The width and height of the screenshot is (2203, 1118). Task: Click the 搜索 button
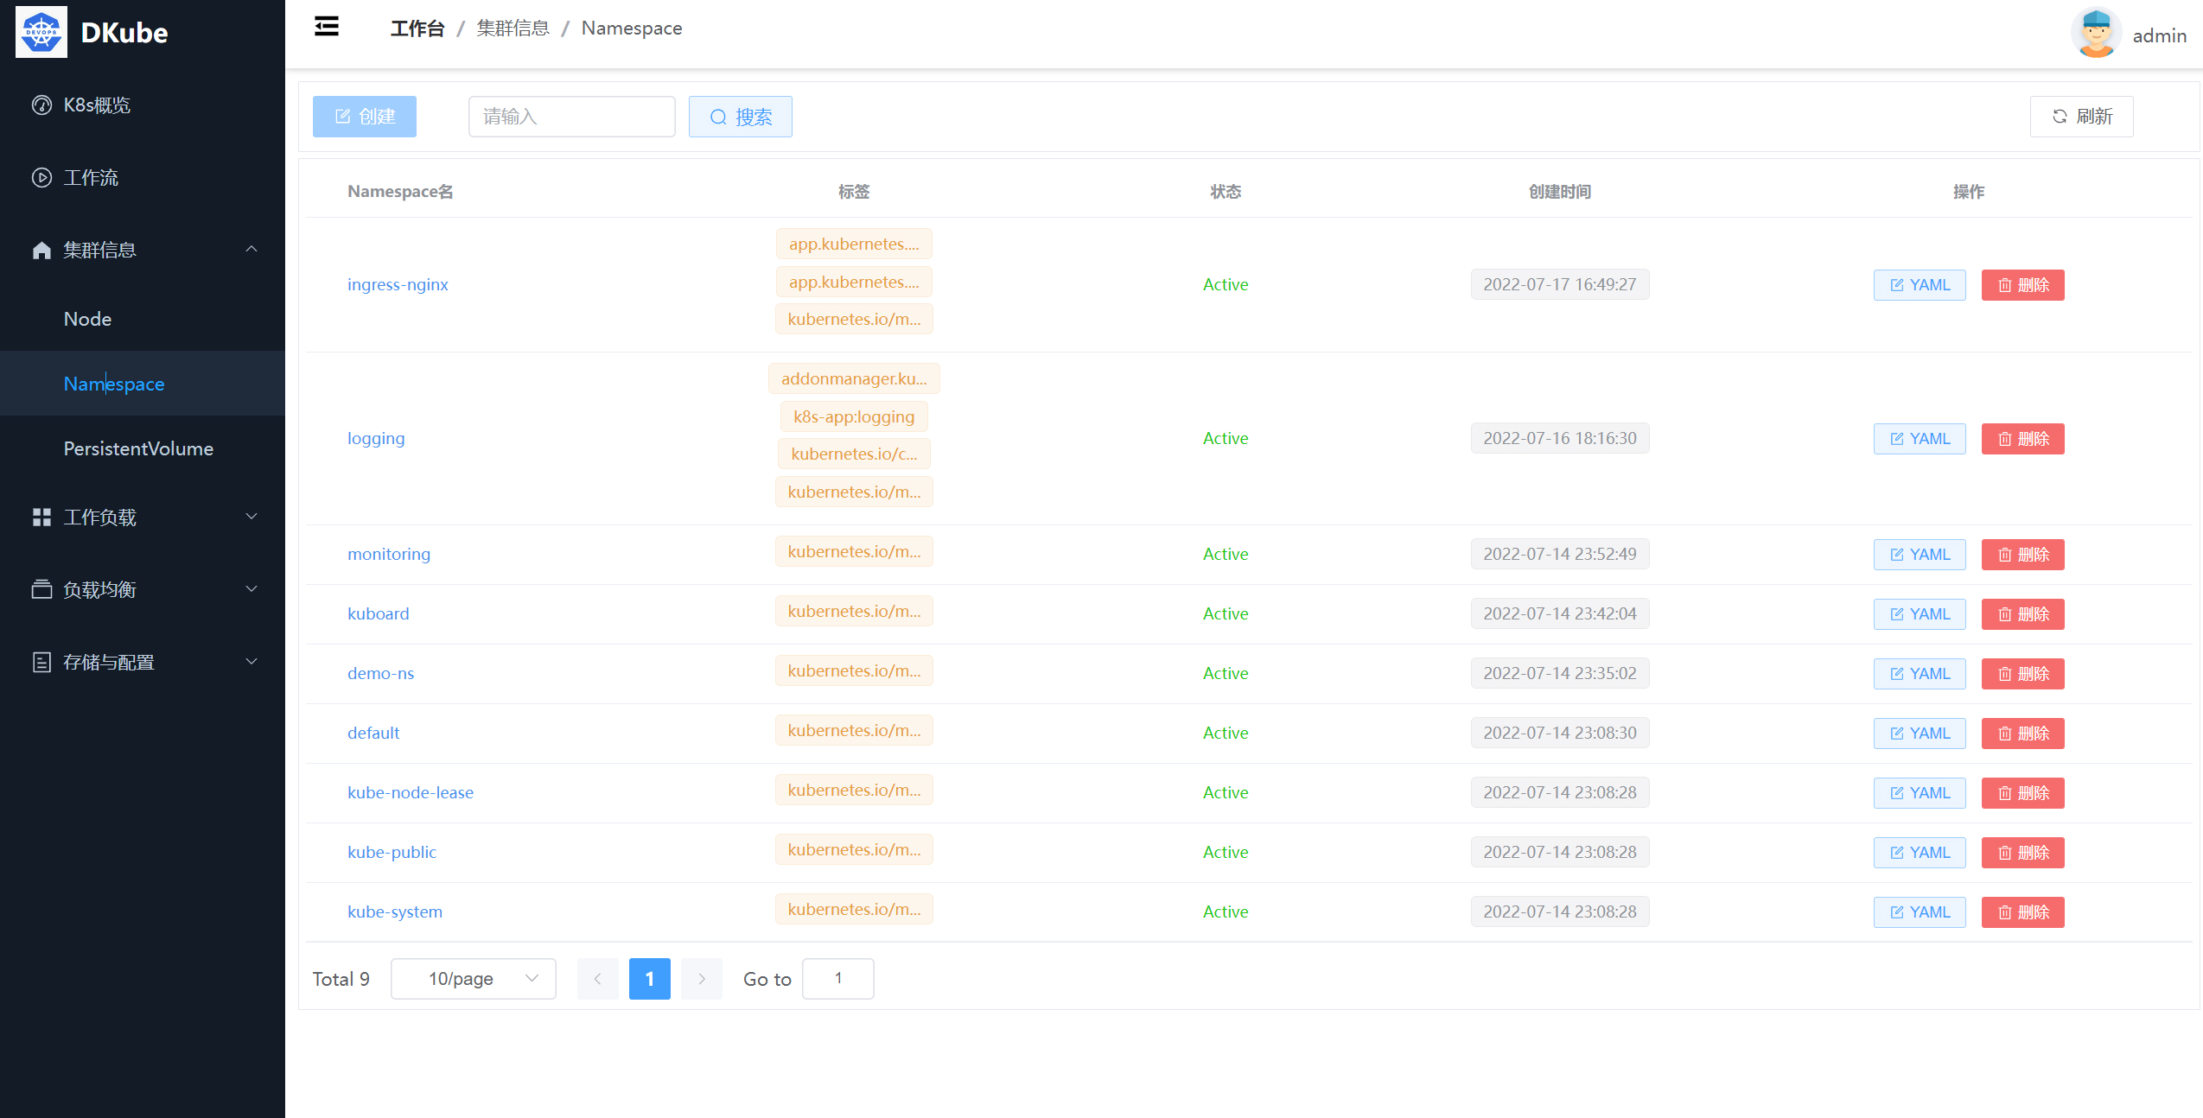(x=741, y=117)
